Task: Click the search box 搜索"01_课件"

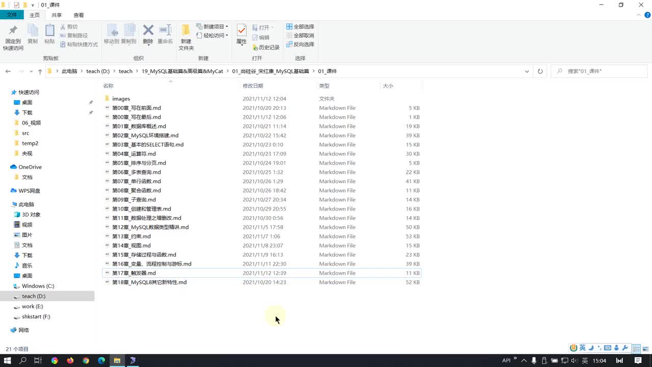Action: tap(600, 71)
